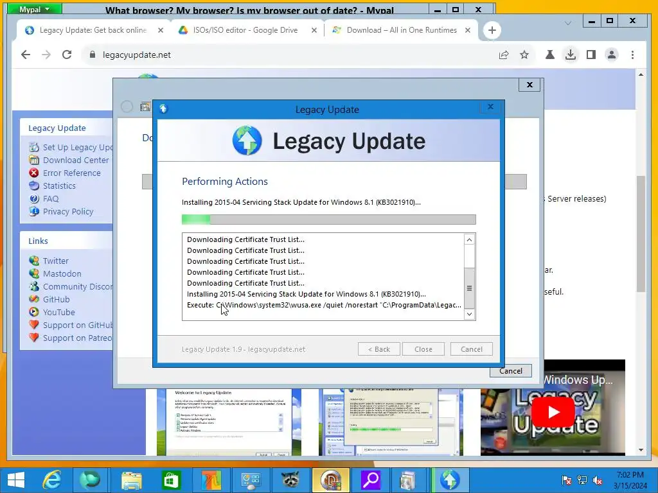Image resolution: width=658 pixels, height=493 pixels.
Task: Click Close button in Legacy Update installer
Action: pos(423,349)
